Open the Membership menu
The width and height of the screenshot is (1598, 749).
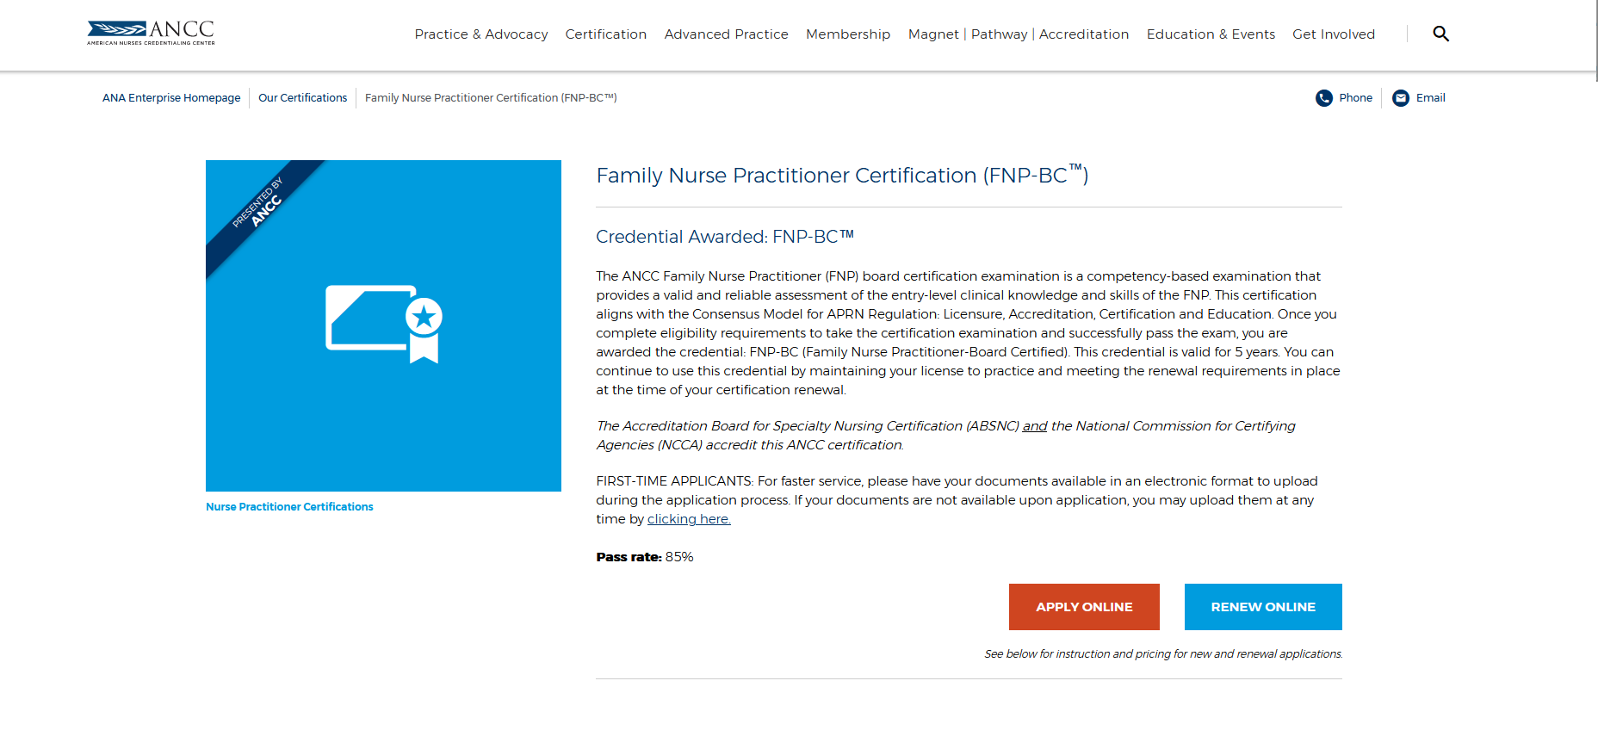pyautogui.click(x=848, y=34)
